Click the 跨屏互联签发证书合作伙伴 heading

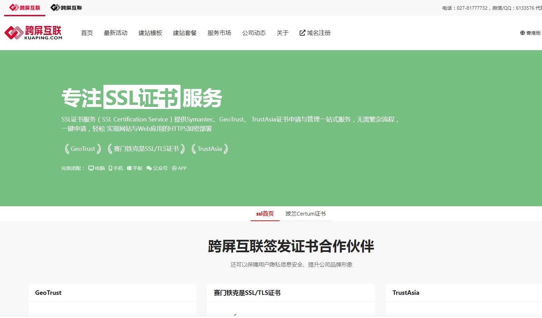pyautogui.click(x=291, y=246)
